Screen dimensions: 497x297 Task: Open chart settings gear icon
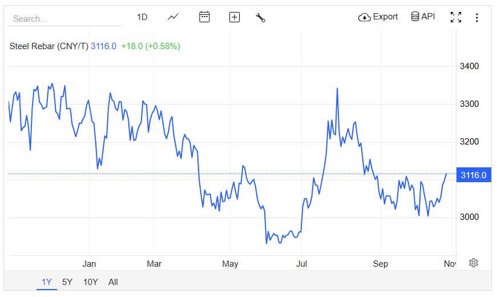click(x=473, y=263)
